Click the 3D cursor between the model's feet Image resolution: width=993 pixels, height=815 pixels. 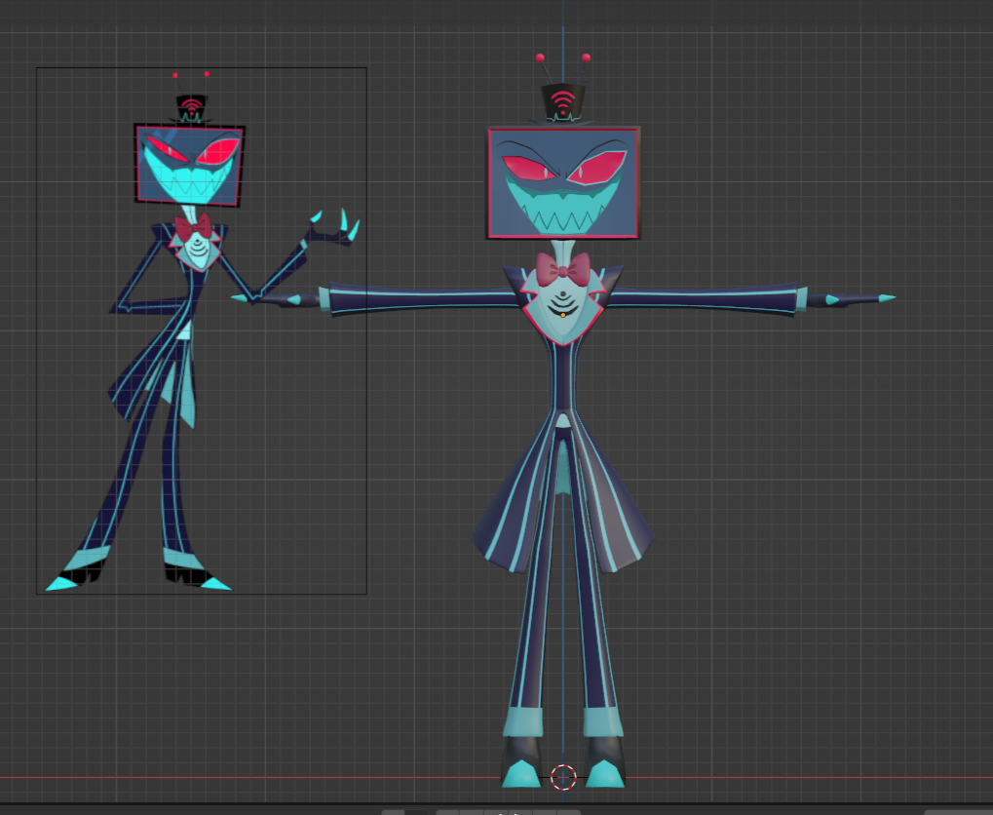[x=563, y=777]
